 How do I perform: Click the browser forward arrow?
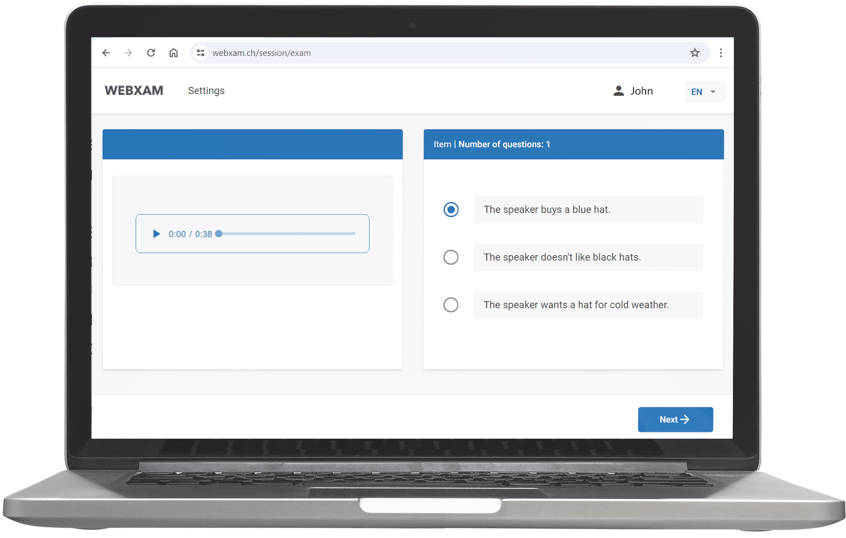pos(128,53)
